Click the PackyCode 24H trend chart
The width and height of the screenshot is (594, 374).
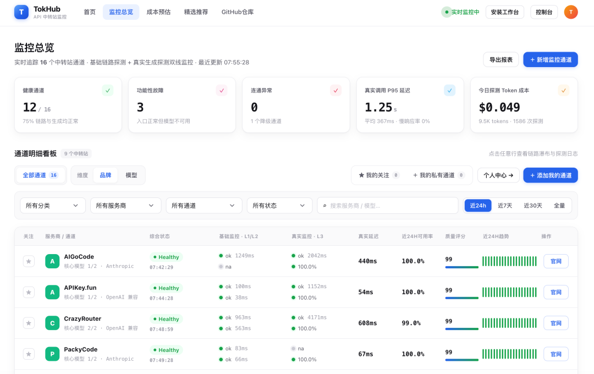click(x=509, y=354)
